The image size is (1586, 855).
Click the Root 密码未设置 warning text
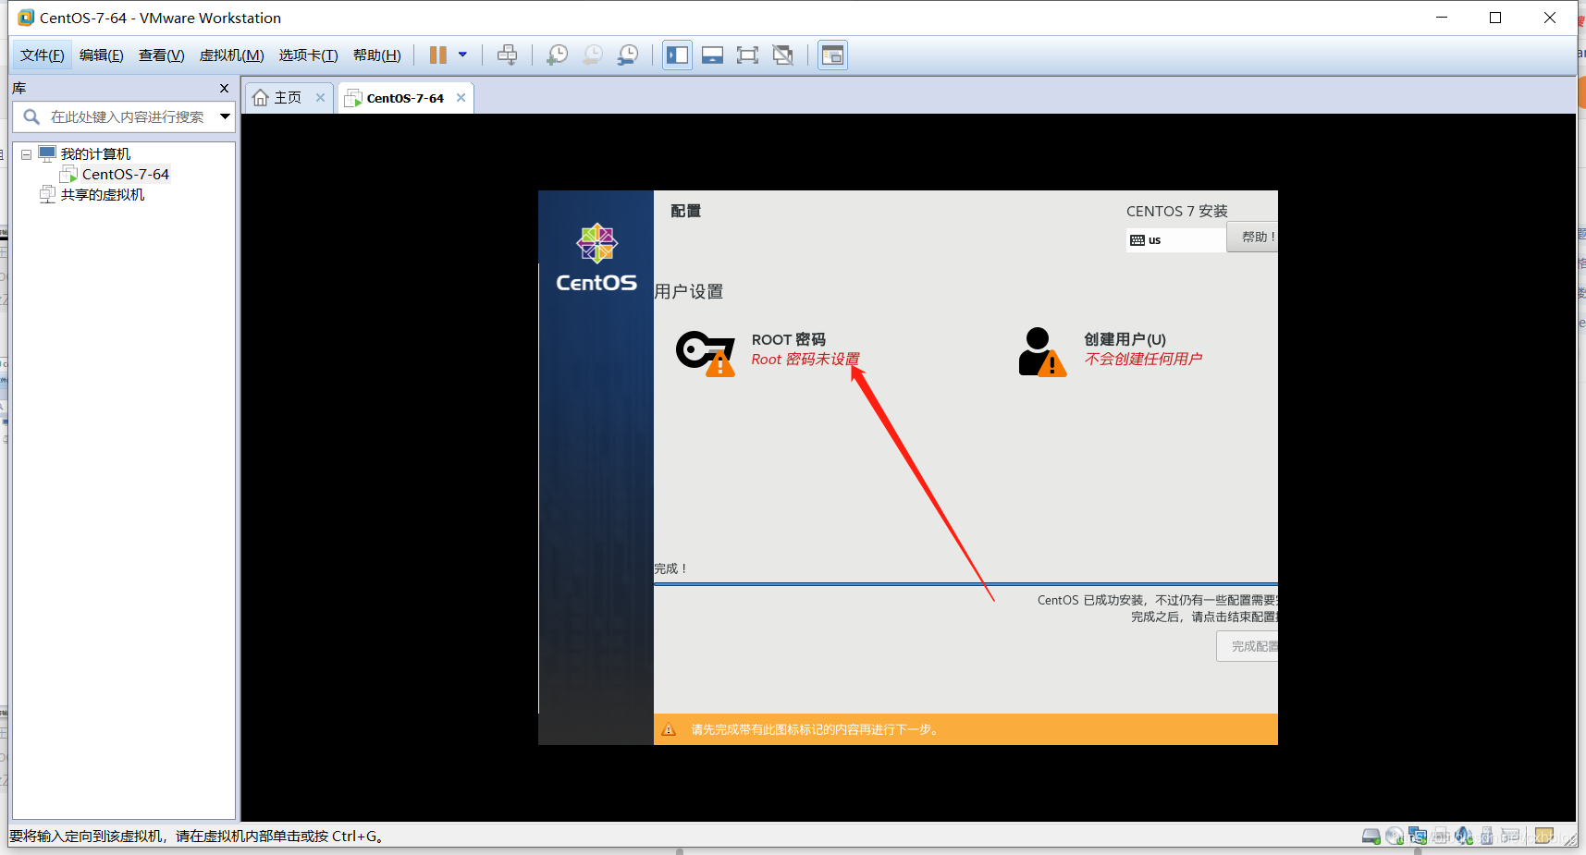click(805, 359)
